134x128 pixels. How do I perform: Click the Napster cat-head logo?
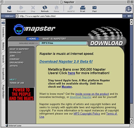click(19, 29)
